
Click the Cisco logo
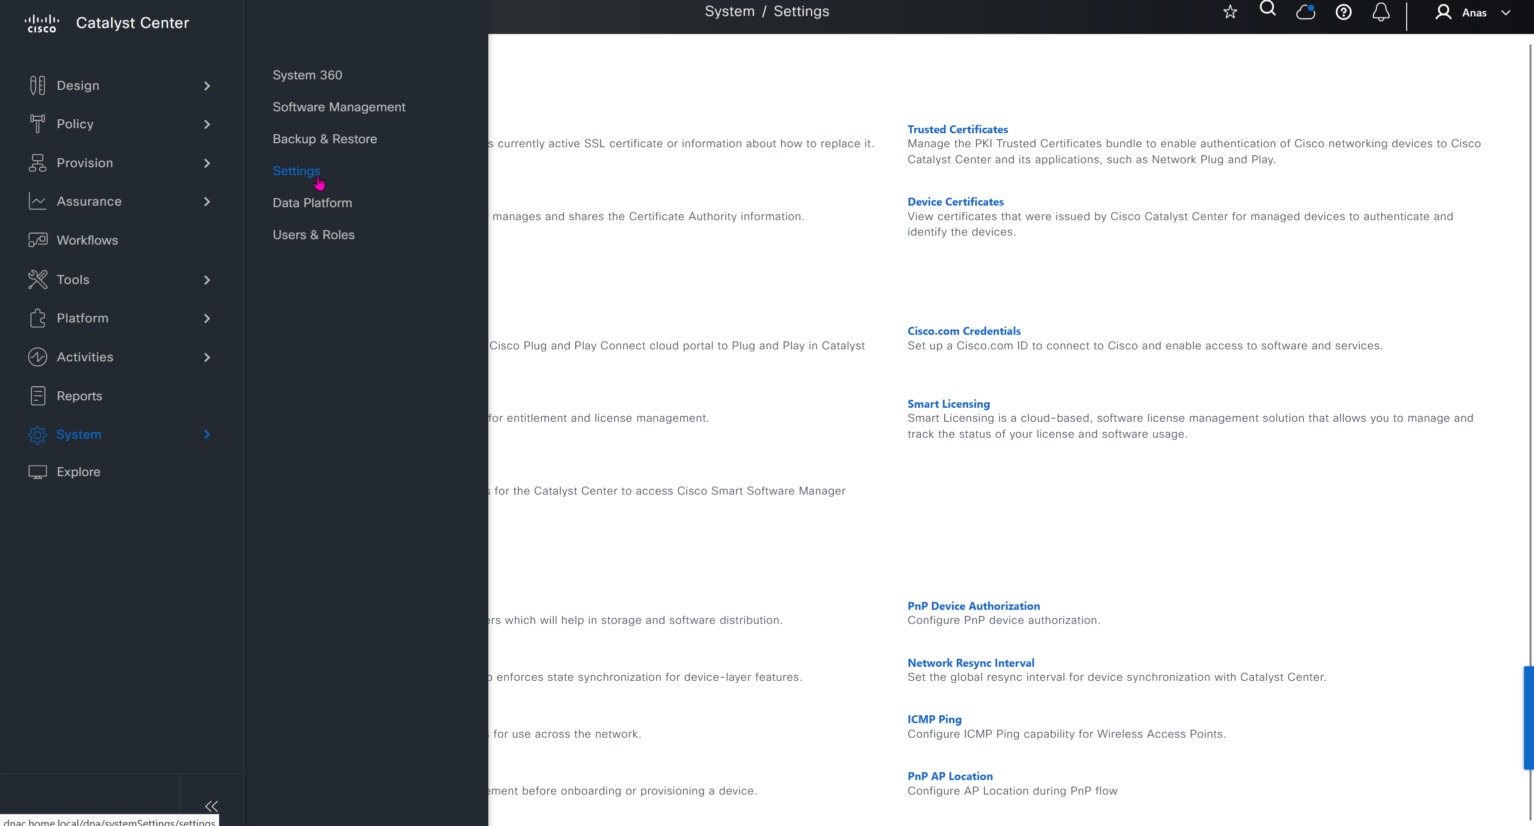[41, 23]
